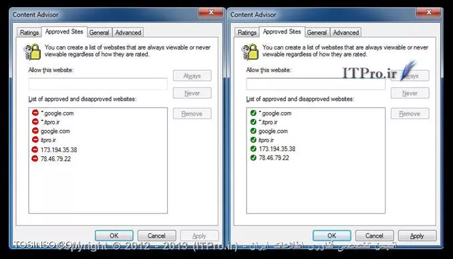The width and height of the screenshot is (453, 259).
Task: Open Ratings tab in right Content Advisor window
Action: [247, 32]
